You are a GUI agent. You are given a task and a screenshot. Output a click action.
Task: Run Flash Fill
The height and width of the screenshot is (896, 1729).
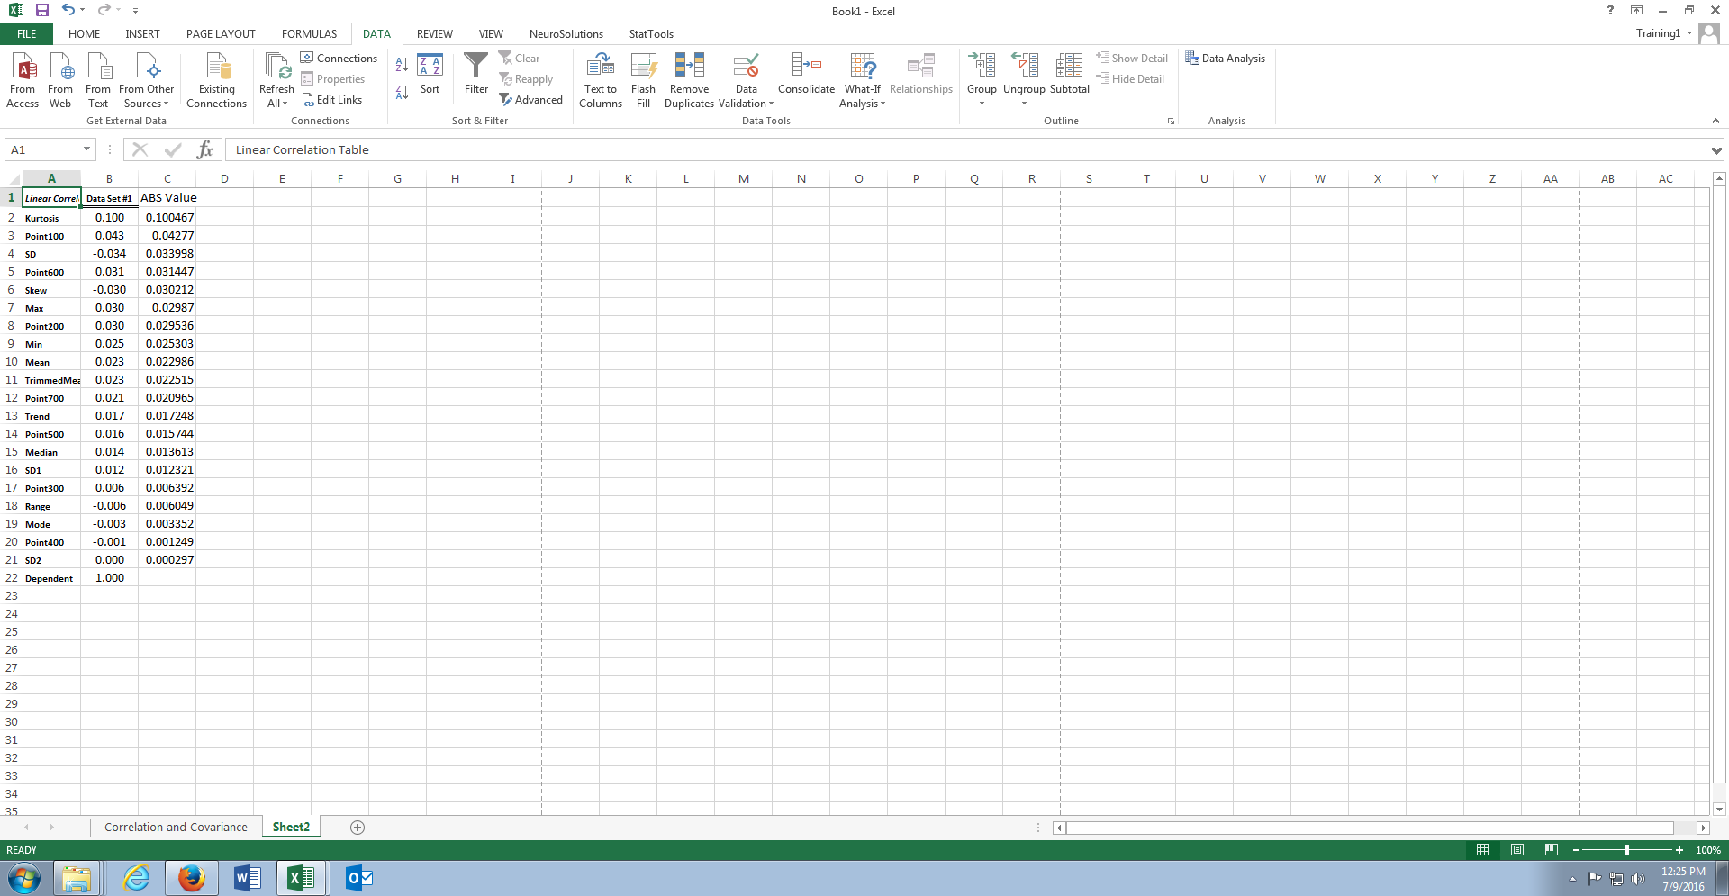pyautogui.click(x=643, y=80)
